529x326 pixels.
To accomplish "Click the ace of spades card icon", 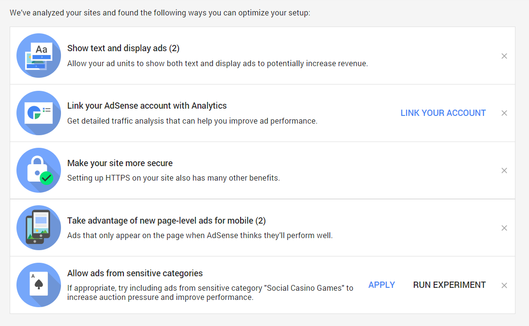I will point(39,285).
